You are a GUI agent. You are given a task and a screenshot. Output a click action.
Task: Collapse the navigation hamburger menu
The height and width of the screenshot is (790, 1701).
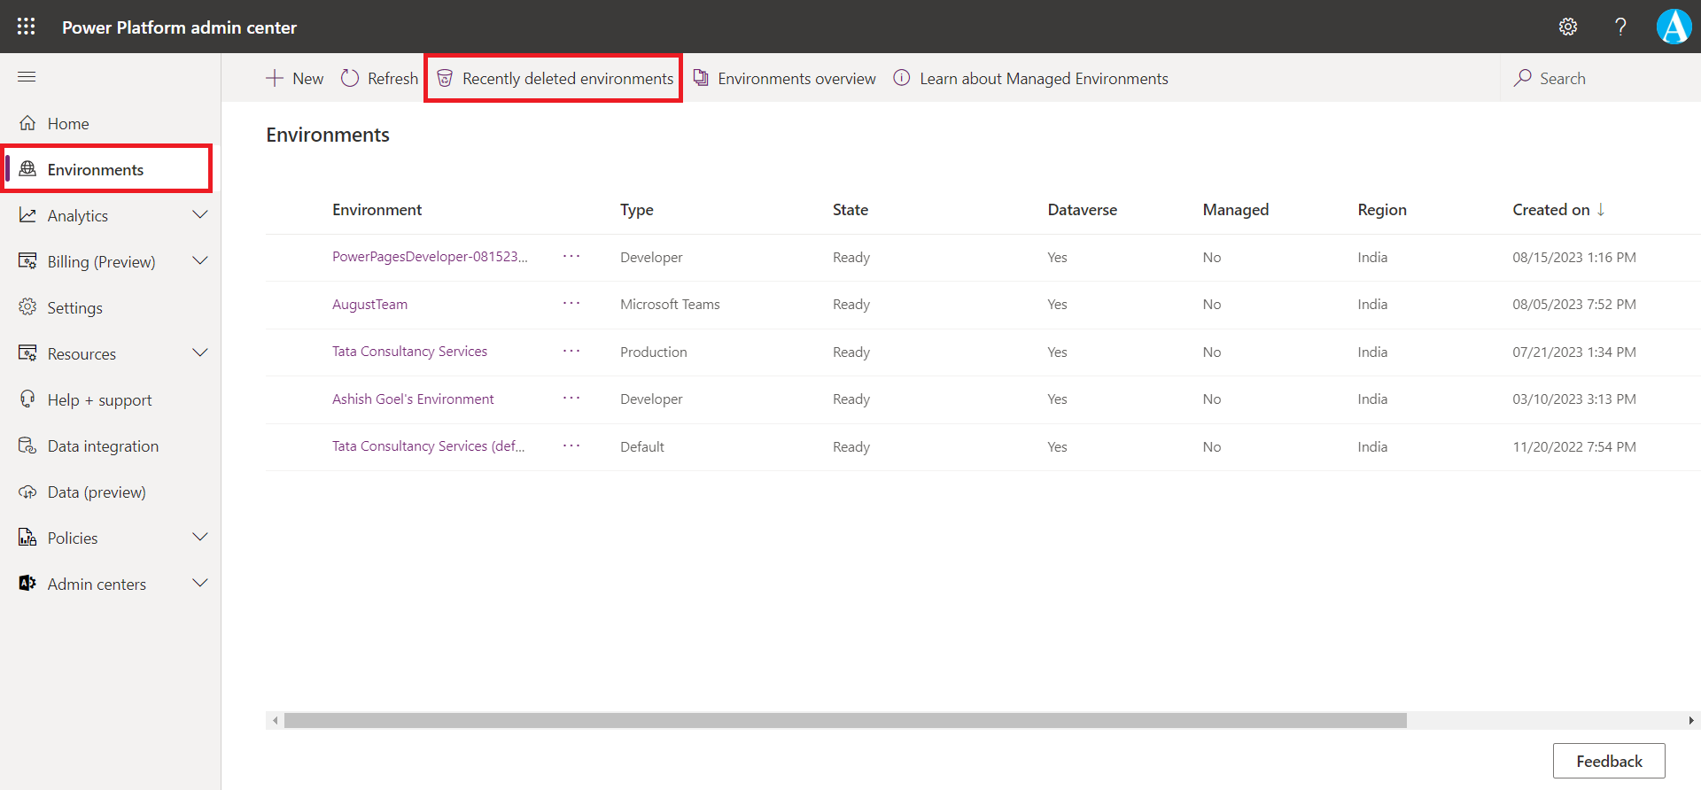[x=27, y=77]
